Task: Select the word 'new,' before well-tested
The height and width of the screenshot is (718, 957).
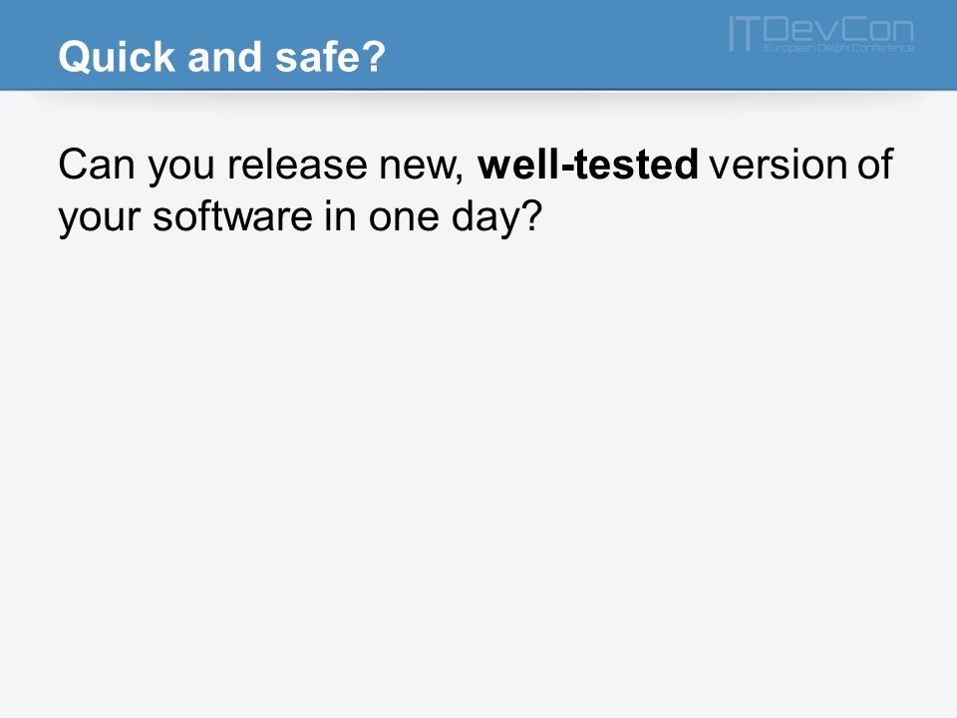Action: [x=422, y=166]
